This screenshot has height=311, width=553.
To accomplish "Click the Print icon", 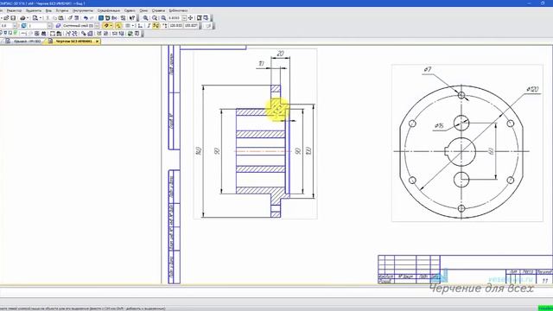I will [x=22, y=17].
